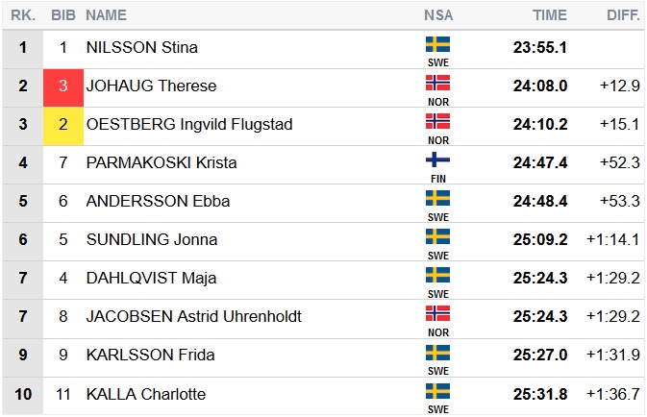Click the yellow bib 2 color box

click(62, 125)
